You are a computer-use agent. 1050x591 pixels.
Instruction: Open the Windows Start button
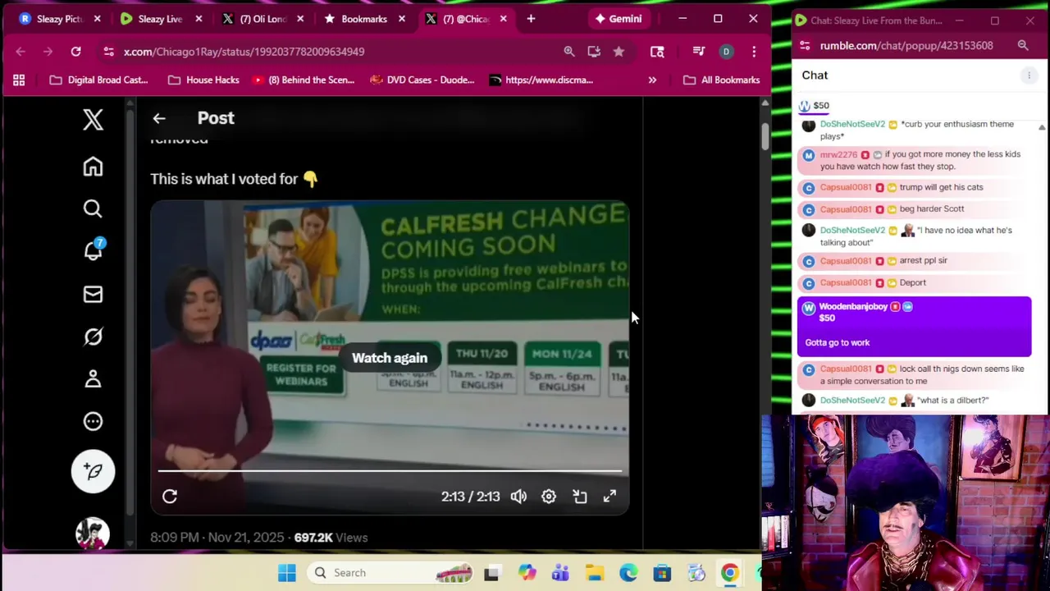pyautogui.click(x=286, y=573)
